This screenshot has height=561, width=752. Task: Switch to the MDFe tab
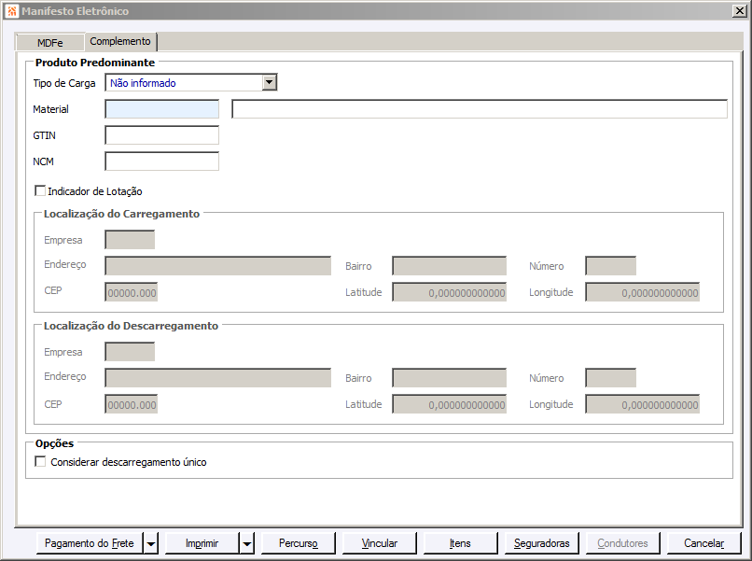click(x=49, y=43)
